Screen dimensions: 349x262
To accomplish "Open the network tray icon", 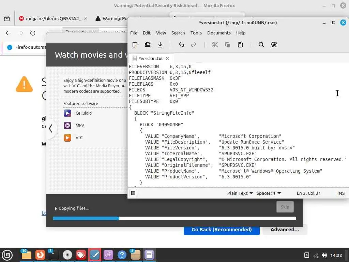I will (x=316, y=255).
